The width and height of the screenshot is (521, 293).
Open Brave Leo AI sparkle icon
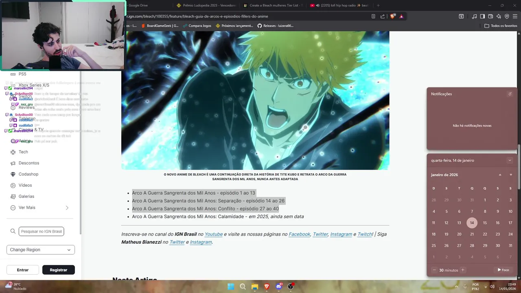(499, 16)
